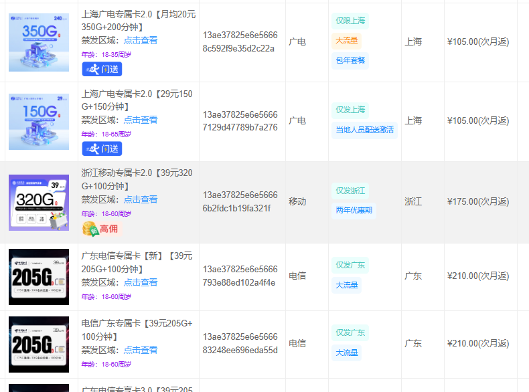
Task: Click 年龄: 18-60周岁 in 广东电信专属卡【新】 row
Action: (106, 296)
